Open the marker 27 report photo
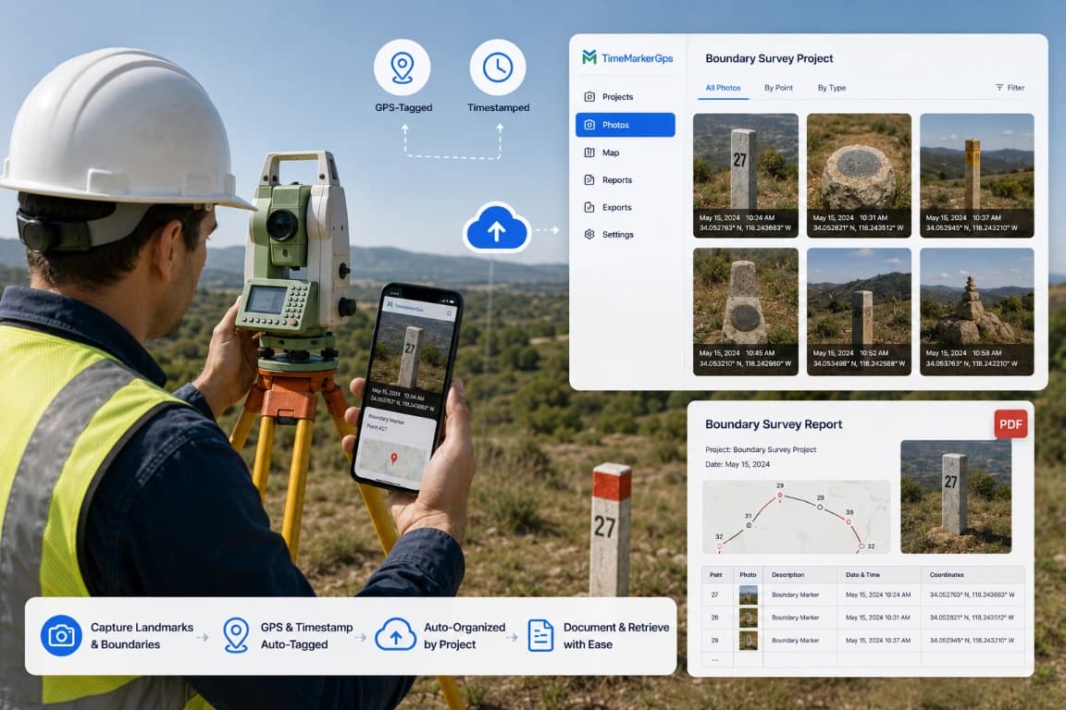 [x=956, y=496]
